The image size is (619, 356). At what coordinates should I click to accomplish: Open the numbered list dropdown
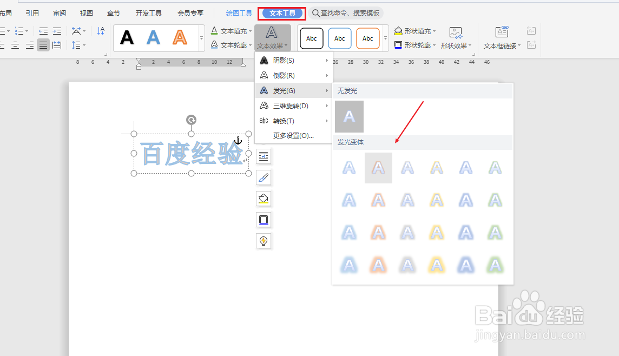21,31
